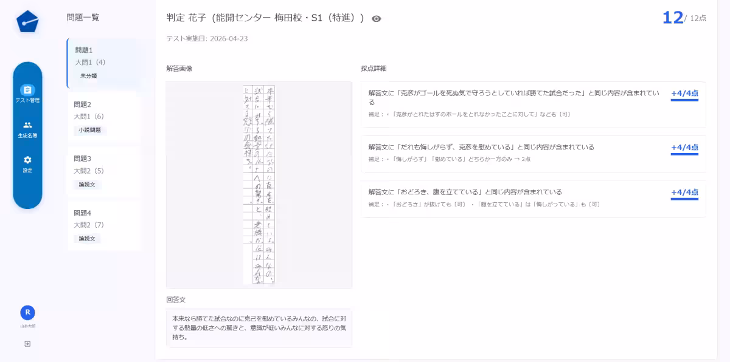Click the 解答画像 label
Screen dimensions: 730x362
pos(179,69)
